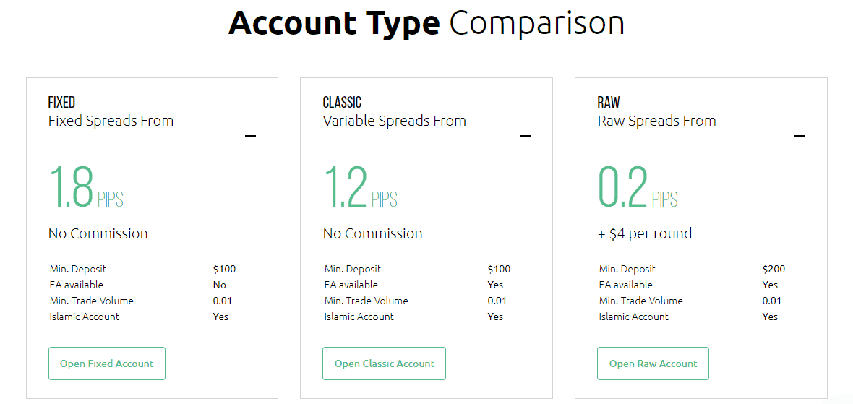The image size is (853, 404).
Task: Click Min. Trade Volume label in Raw card
Action: (640, 301)
